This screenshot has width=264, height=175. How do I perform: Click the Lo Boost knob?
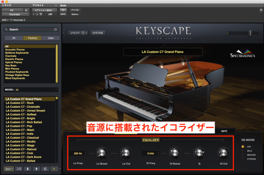coord(102,153)
